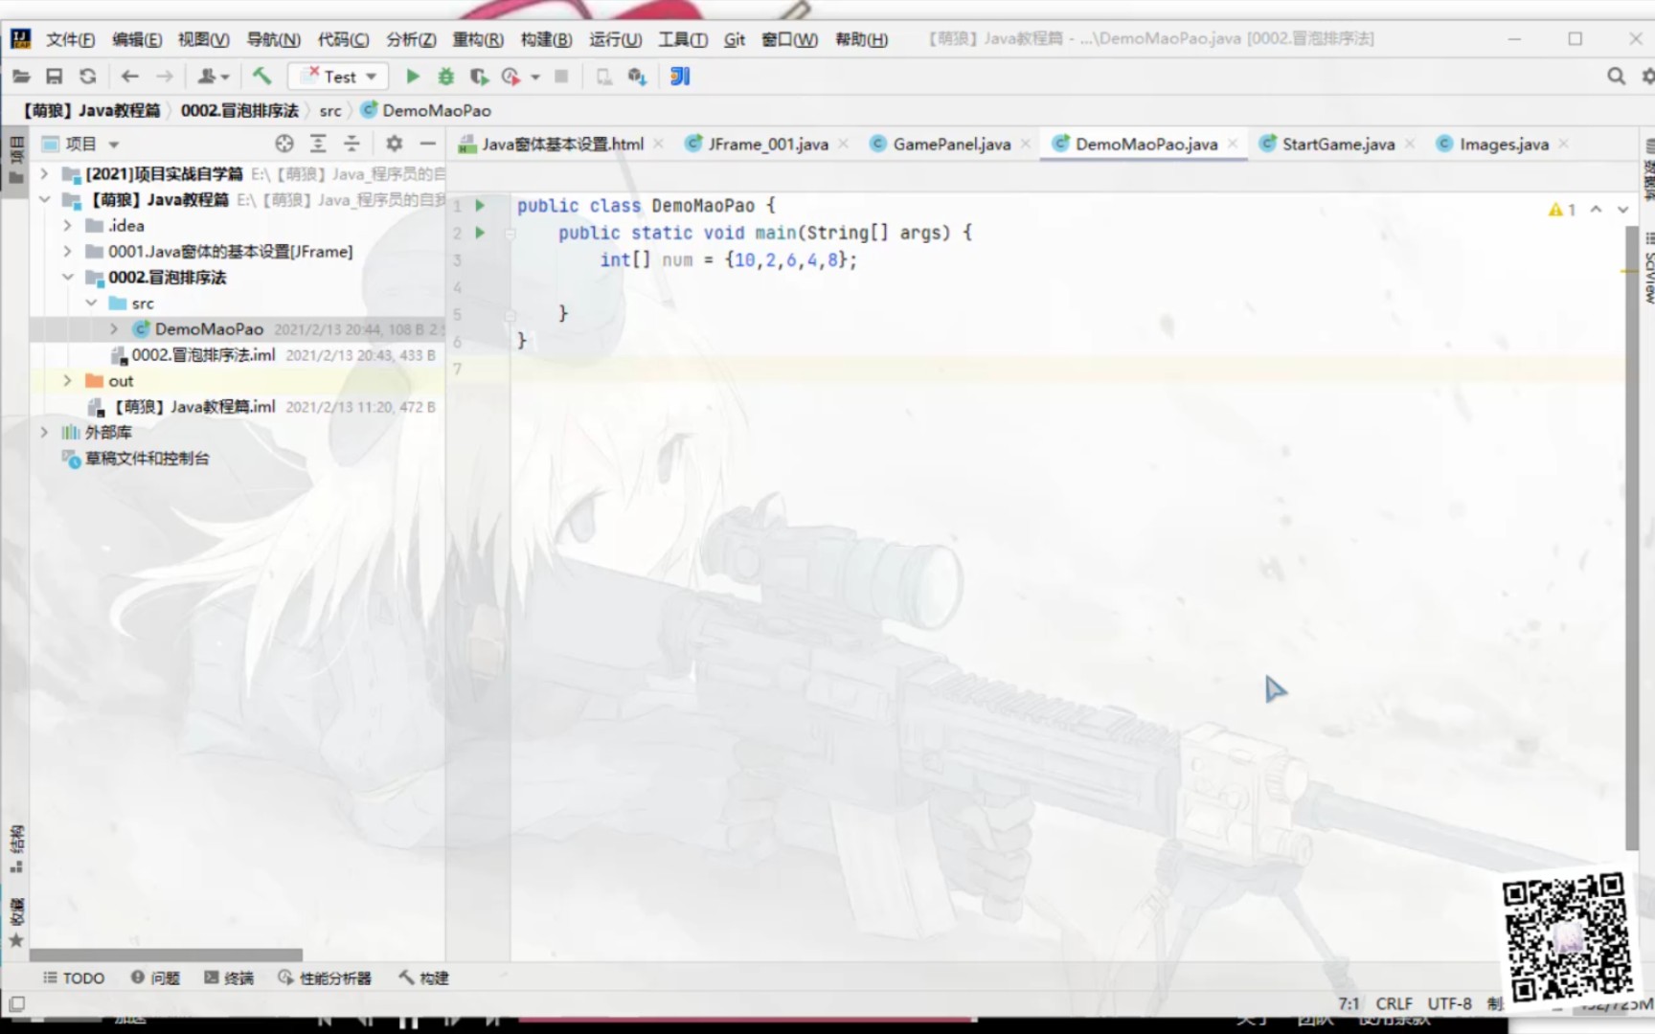Open the blue JRebel-style toolbar icon
1655x1034 pixels.
[x=680, y=77]
